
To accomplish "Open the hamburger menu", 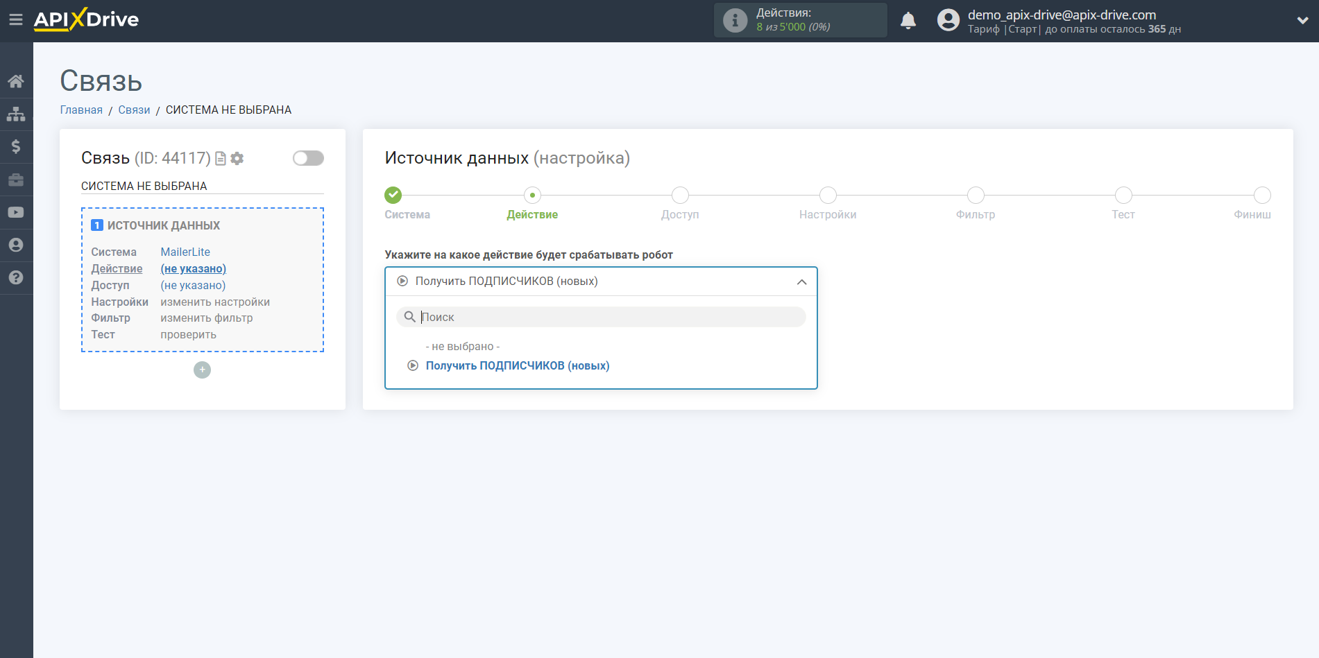I will click(16, 20).
